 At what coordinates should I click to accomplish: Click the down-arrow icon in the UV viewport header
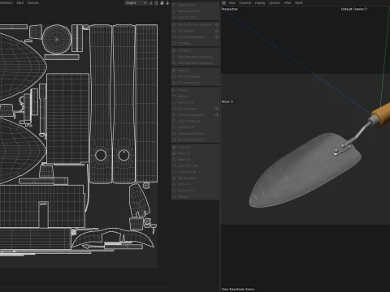[167, 3]
